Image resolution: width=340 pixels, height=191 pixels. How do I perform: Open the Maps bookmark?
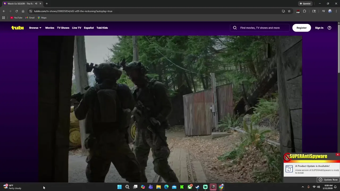pos(42,18)
